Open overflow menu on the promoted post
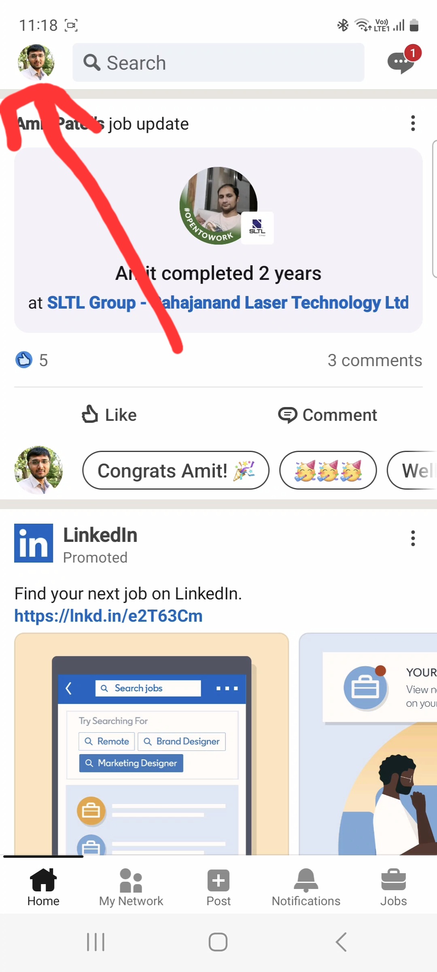Viewport: 437px width, 972px height. (413, 539)
